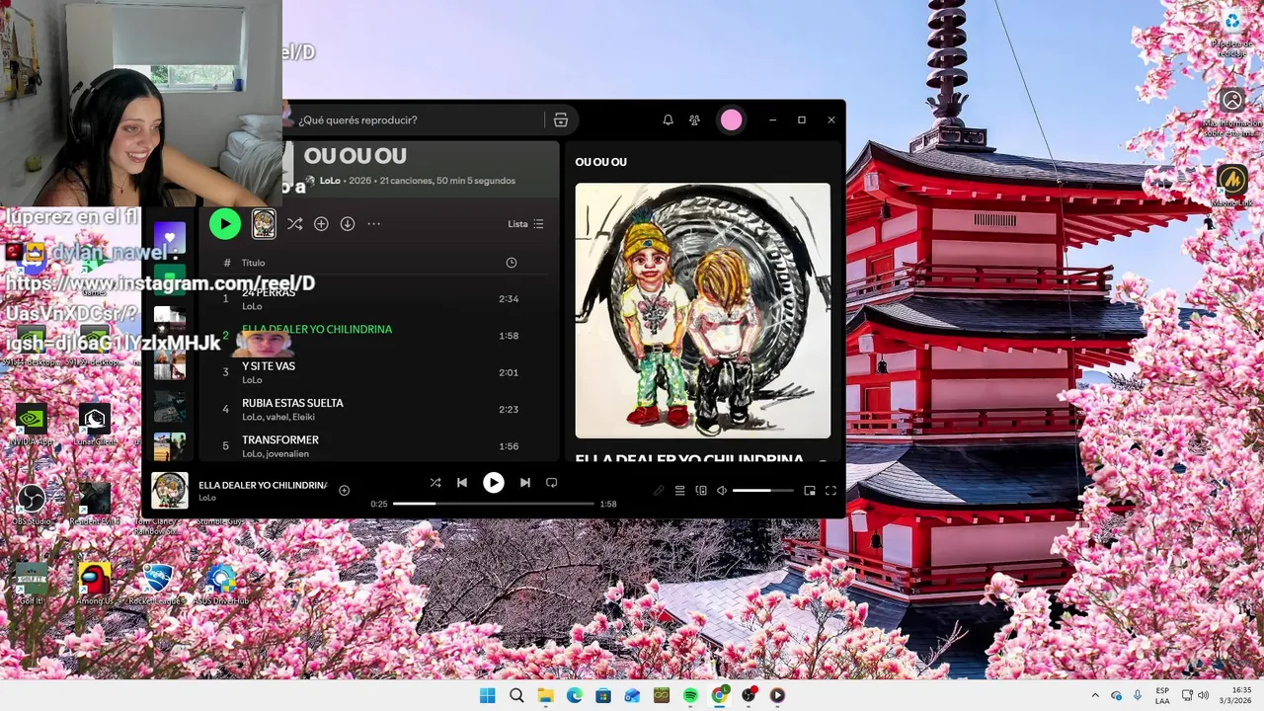Open taskbar Search magnifier

(x=516, y=695)
